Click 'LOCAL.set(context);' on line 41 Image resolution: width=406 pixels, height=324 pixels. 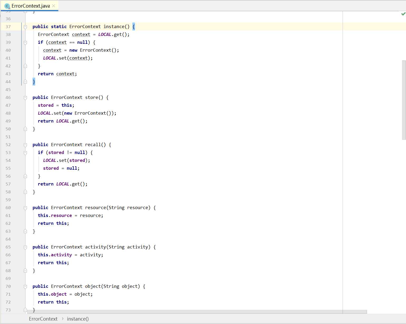point(68,58)
